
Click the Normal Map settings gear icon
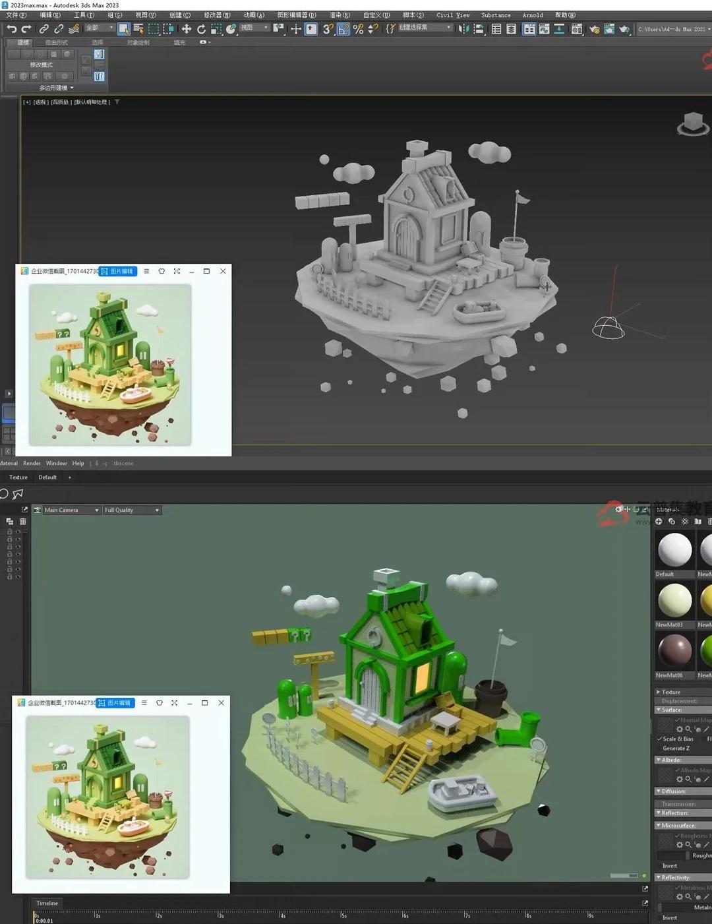coord(680,729)
